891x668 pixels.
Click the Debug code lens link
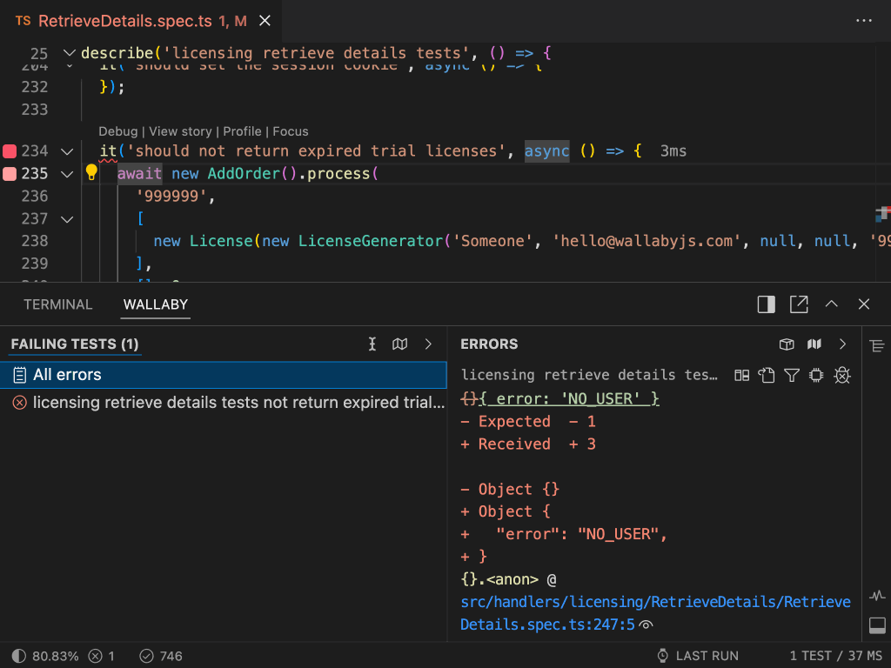(117, 131)
